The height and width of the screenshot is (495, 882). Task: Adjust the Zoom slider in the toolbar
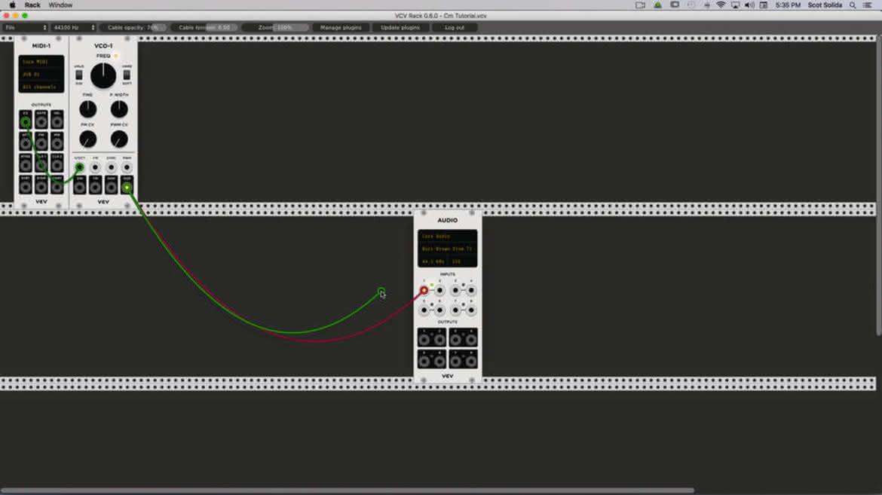(x=276, y=28)
